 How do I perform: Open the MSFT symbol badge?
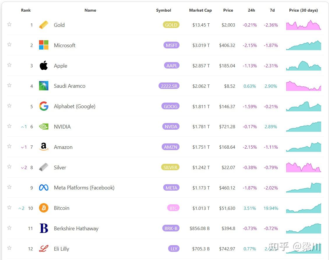click(x=171, y=45)
